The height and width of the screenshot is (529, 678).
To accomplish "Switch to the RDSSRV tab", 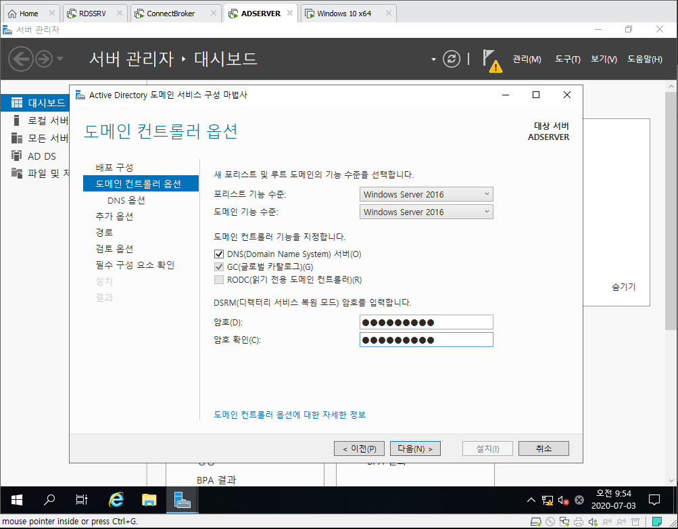I will click(92, 14).
